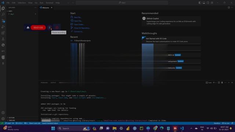Close the terminal panel
Screen dimensions: 235x132
coord(232,82)
